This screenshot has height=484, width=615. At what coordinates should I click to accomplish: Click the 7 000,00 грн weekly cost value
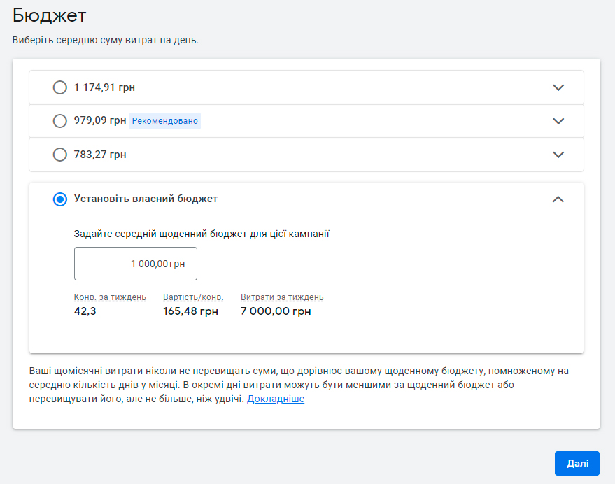coord(276,311)
